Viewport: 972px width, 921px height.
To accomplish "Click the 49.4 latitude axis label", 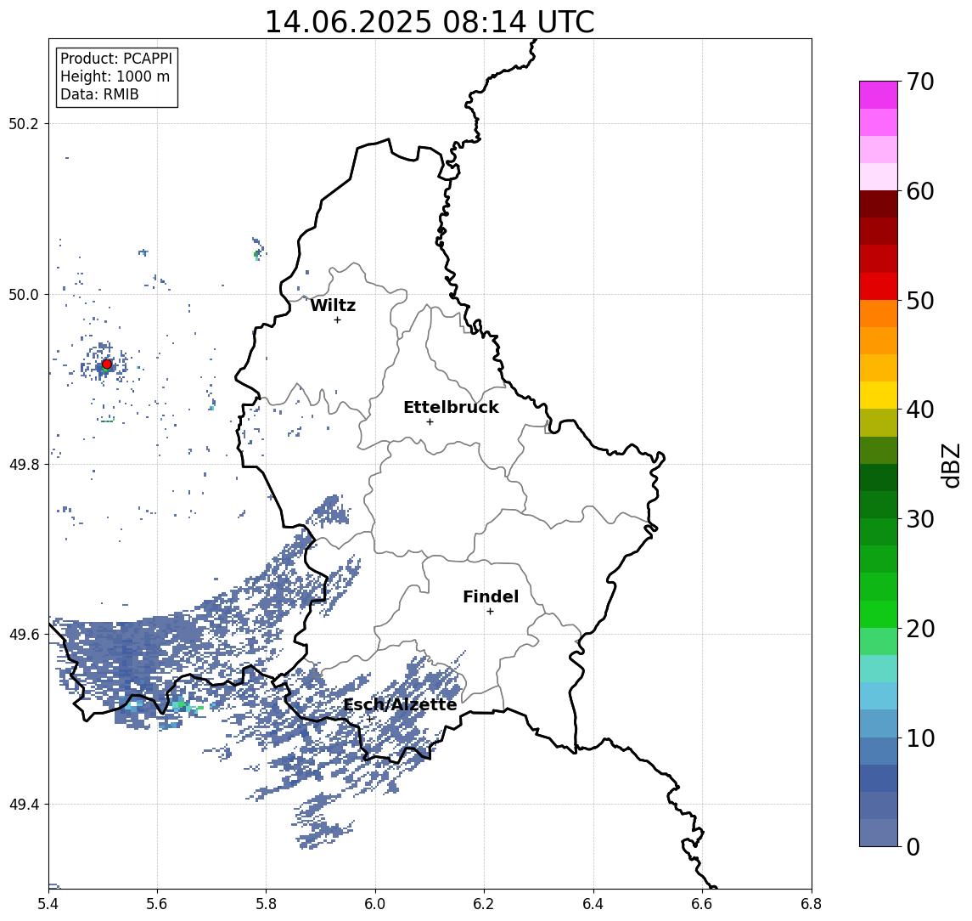I will [x=24, y=805].
